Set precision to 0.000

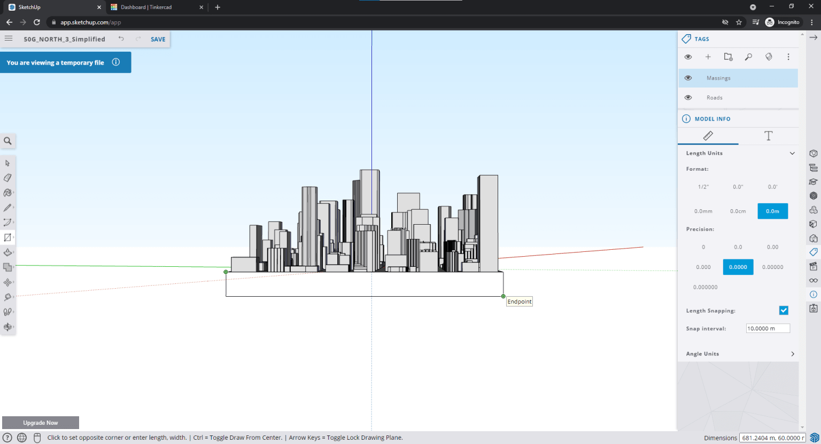click(703, 267)
